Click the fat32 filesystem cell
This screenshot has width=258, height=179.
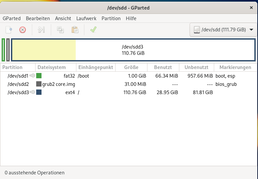[69, 76]
